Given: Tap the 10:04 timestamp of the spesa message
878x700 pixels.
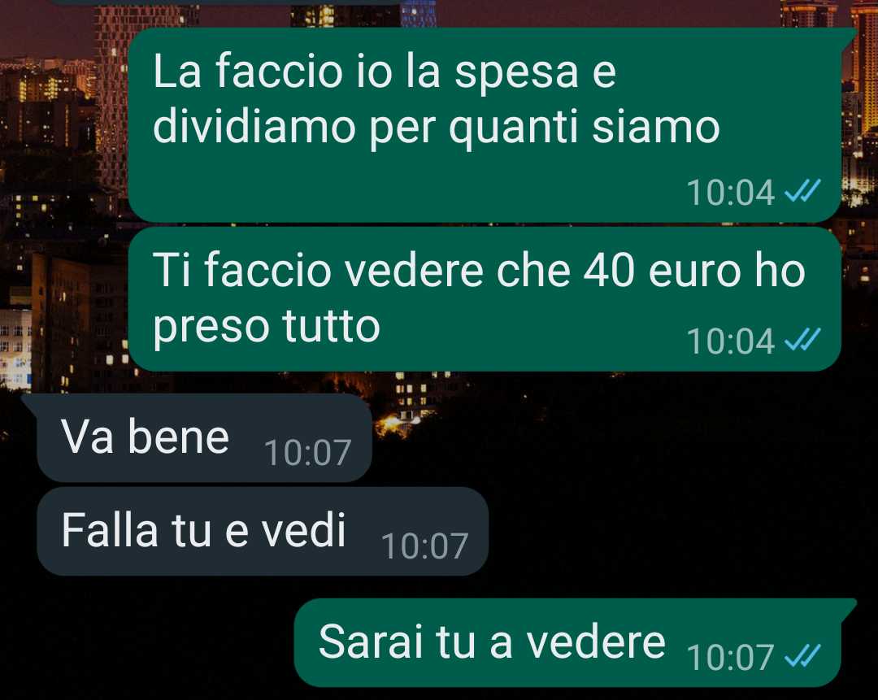Looking at the screenshot, I should (730, 193).
